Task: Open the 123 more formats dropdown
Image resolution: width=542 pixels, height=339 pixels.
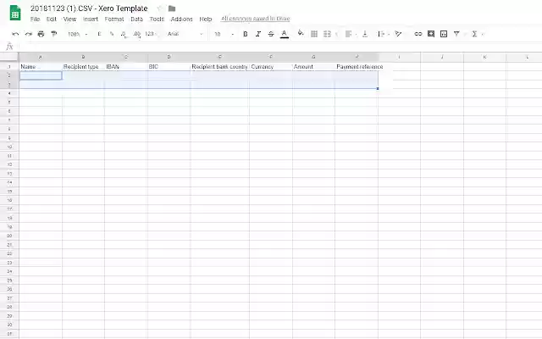Action: pos(151,34)
